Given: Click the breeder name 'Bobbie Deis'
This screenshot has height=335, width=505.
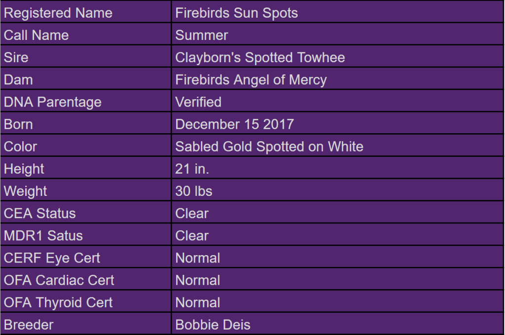Looking at the screenshot, I should (213, 325).
